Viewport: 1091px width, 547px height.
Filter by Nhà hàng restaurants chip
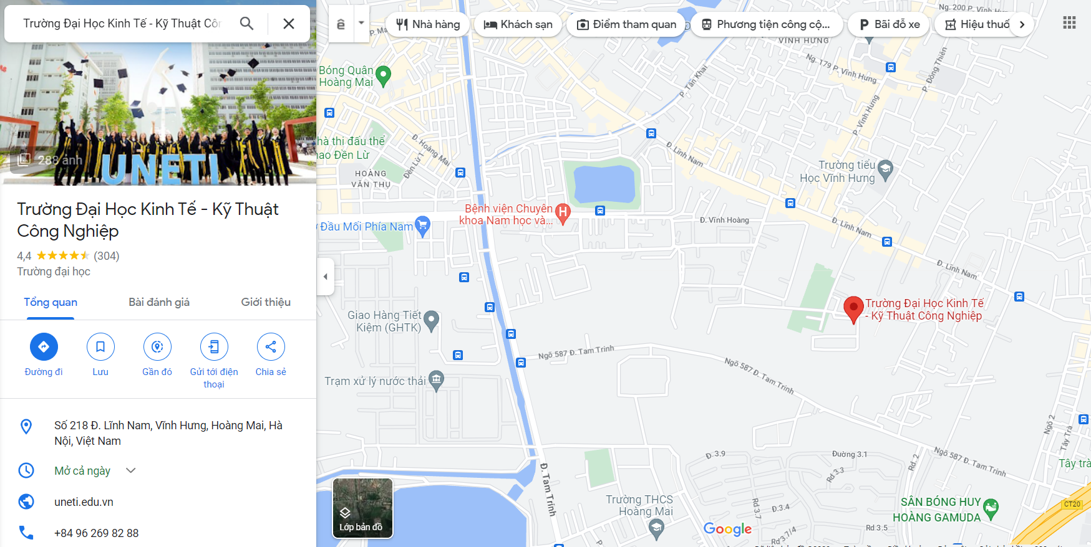(x=428, y=24)
